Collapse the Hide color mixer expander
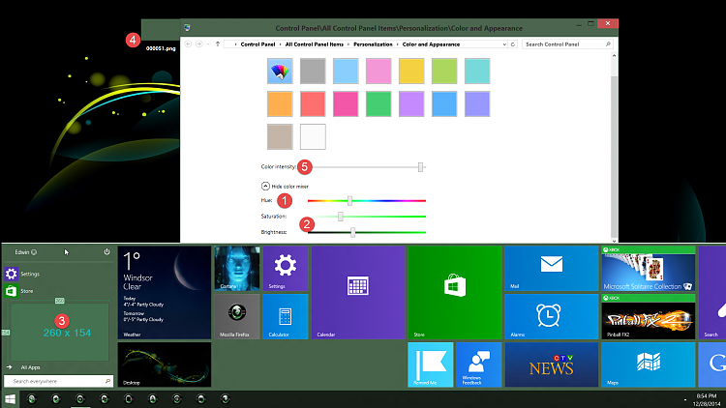The width and height of the screenshot is (726, 408). [x=265, y=186]
